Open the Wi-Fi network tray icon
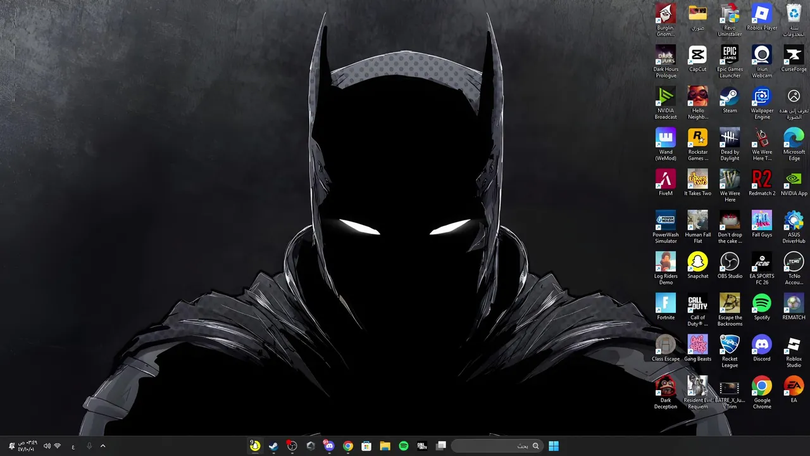This screenshot has height=456, width=810. pos(58,446)
